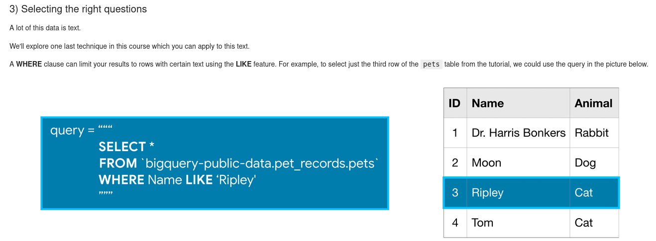Select the "Tom" cell
The height and width of the screenshot is (241, 656).
[482, 223]
